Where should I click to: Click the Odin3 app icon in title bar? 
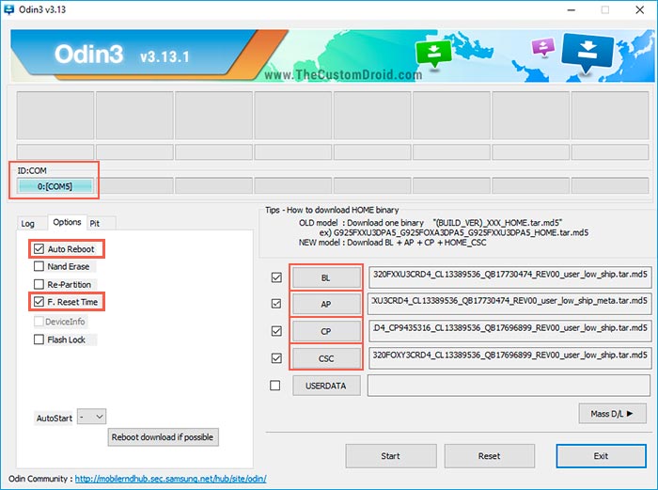click(8, 9)
